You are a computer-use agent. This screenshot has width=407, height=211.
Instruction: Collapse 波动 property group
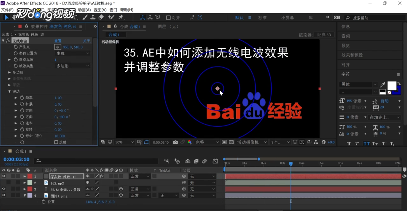tap(10, 91)
